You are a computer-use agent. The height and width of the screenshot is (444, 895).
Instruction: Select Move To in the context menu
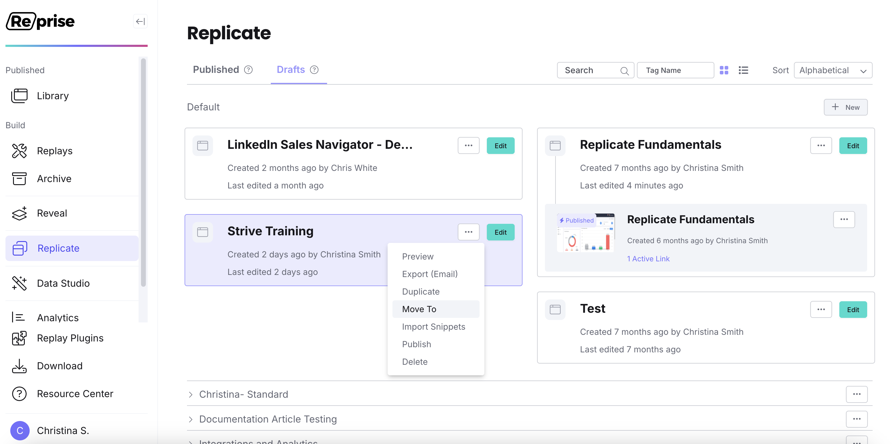pos(436,309)
